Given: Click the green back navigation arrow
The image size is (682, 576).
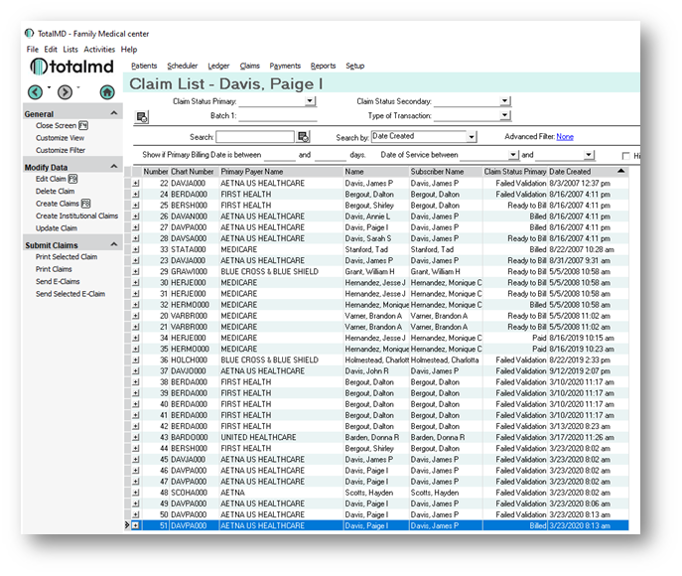Looking at the screenshot, I should pyautogui.click(x=36, y=92).
